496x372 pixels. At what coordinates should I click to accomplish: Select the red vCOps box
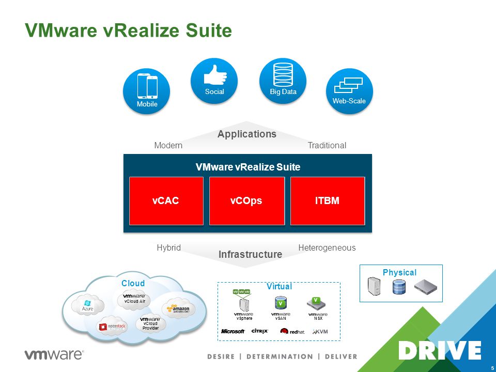(247, 201)
